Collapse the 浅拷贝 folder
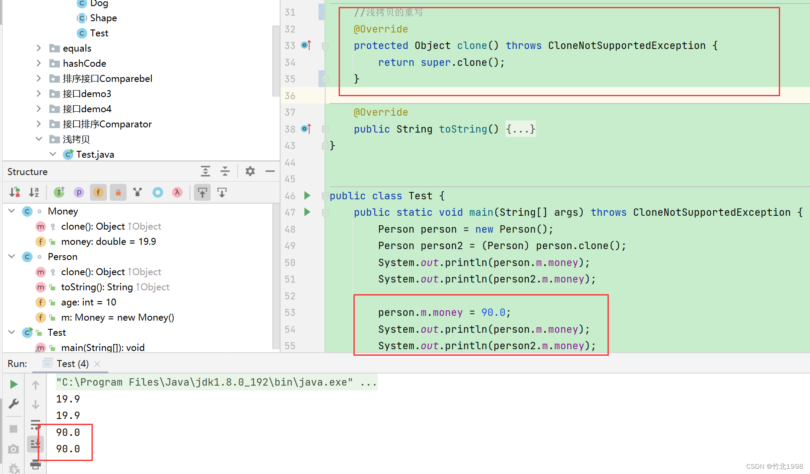The height and width of the screenshot is (474, 810). coord(39,139)
